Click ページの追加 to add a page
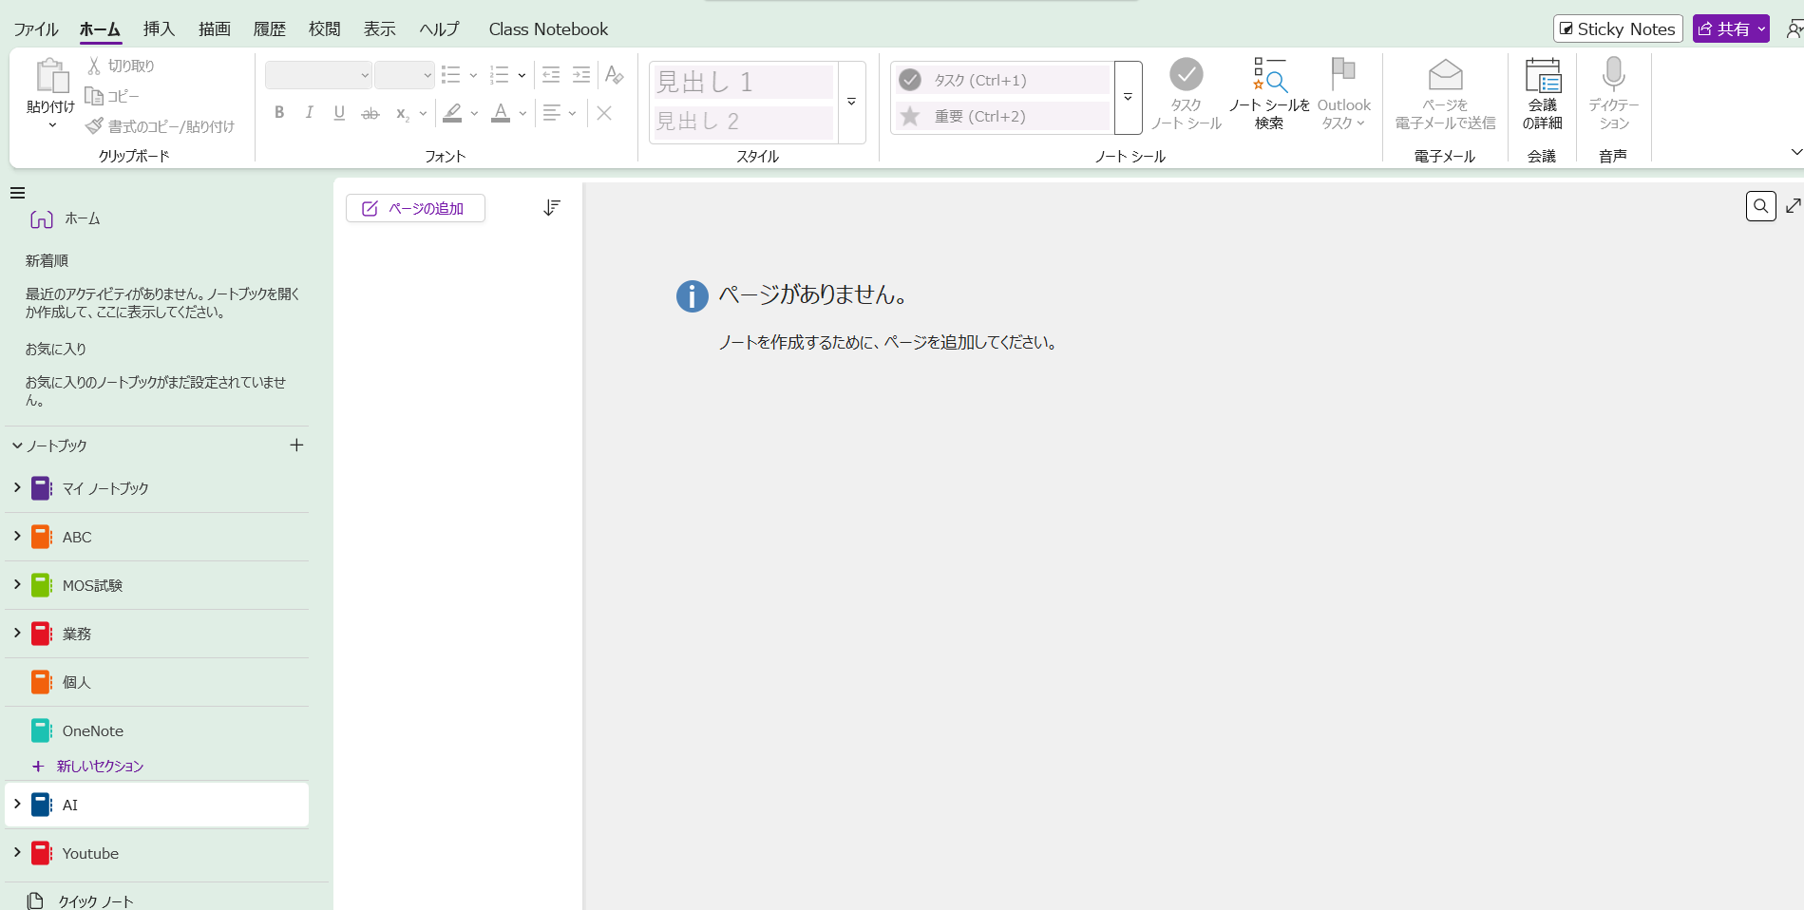Image resolution: width=1804 pixels, height=910 pixels. pyautogui.click(x=415, y=207)
